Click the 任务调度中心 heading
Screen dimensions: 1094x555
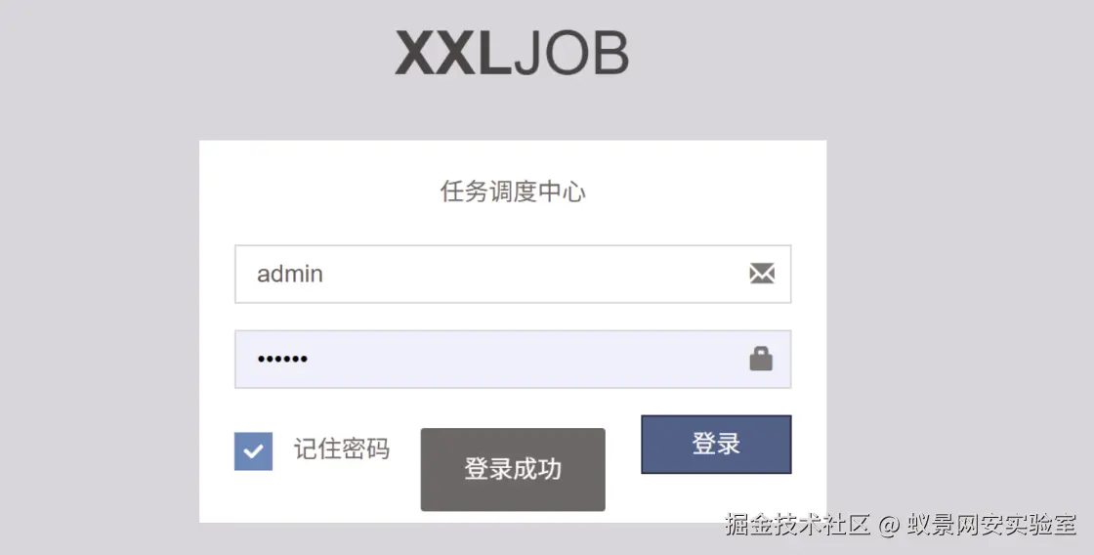pyautogui.click(x=513, y=192)
